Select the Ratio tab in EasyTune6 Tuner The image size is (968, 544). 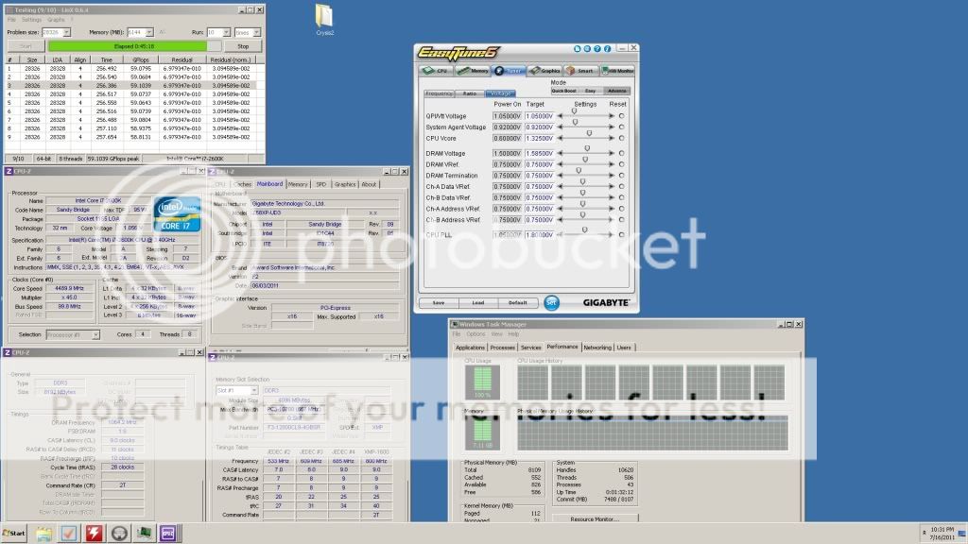[x=470, y=93]
